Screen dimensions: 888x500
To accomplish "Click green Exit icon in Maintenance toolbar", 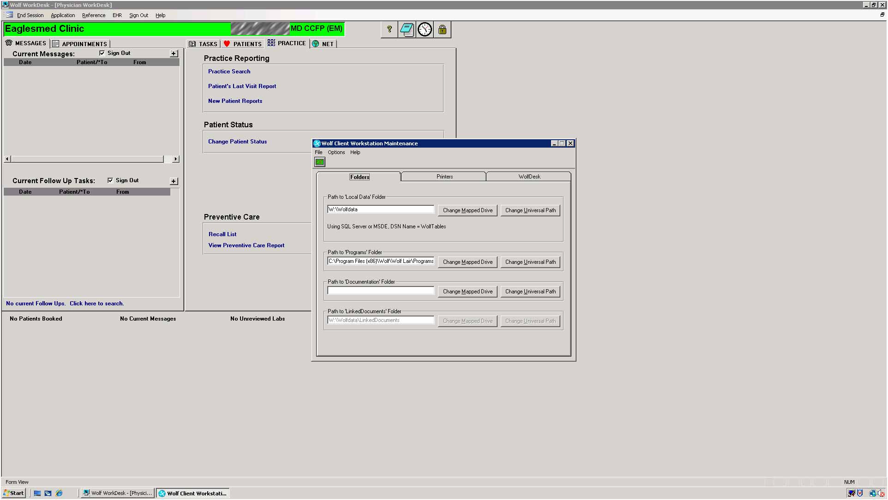I will 320,162.
